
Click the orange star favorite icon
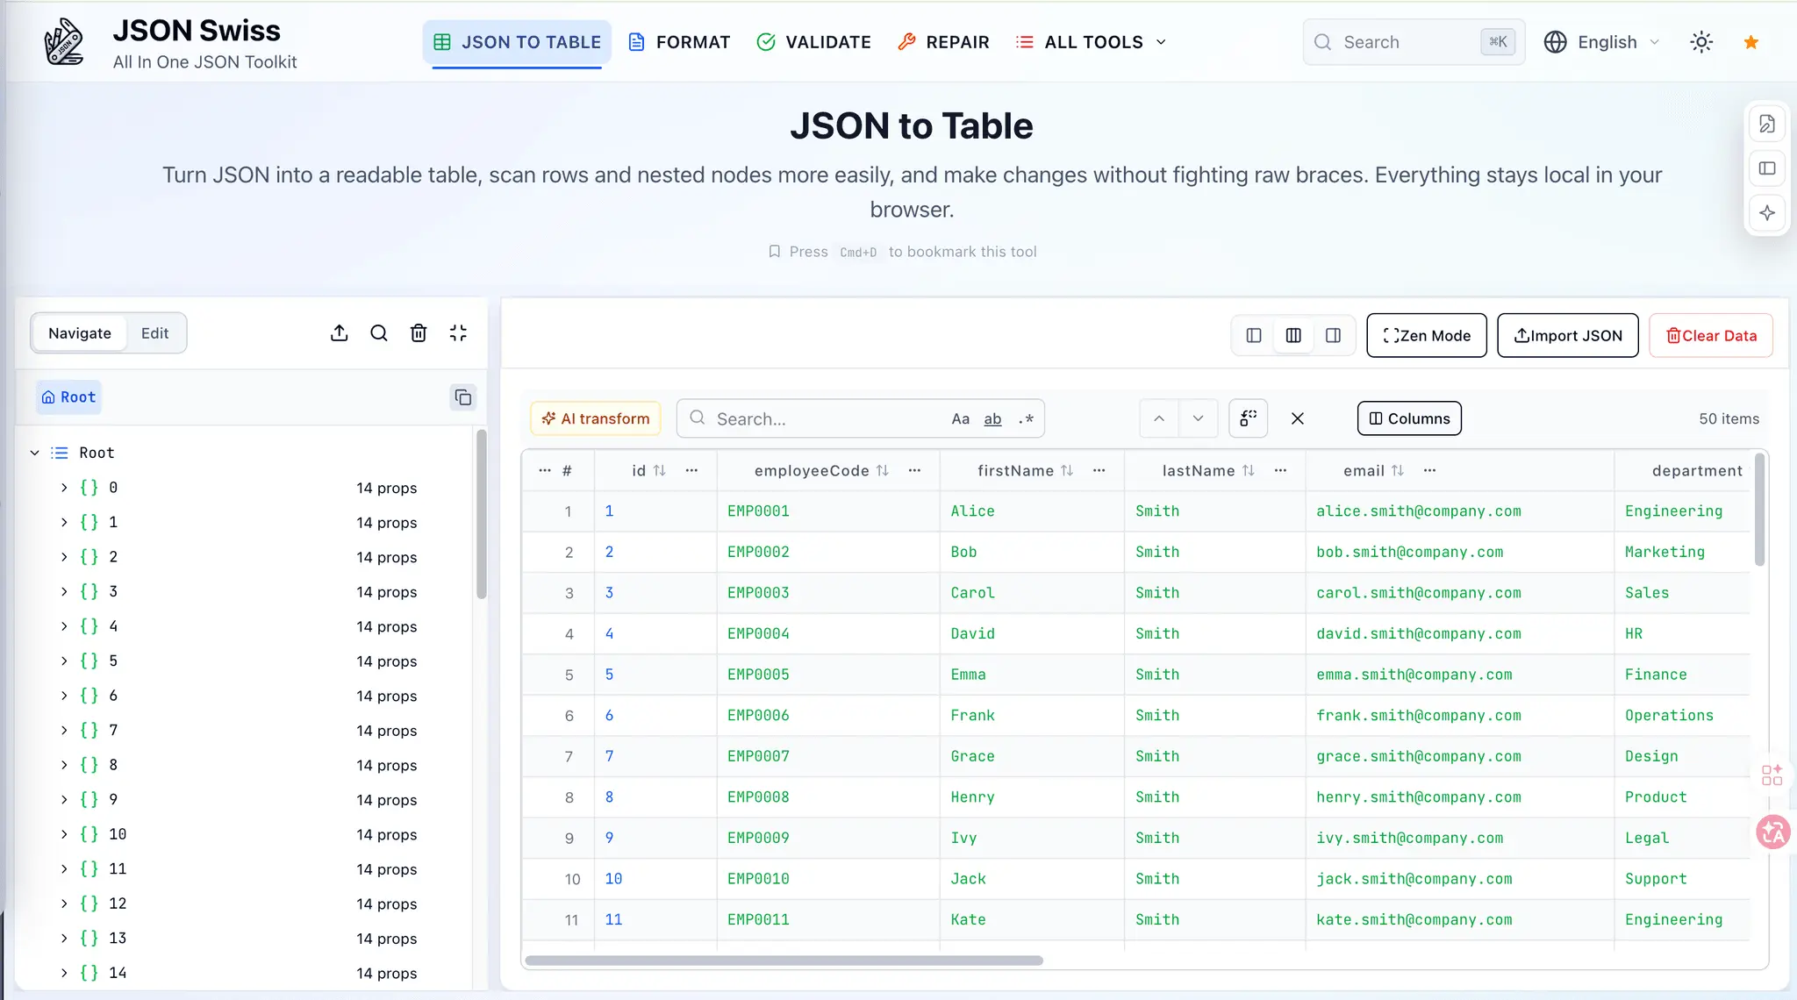click(1751, 42)
